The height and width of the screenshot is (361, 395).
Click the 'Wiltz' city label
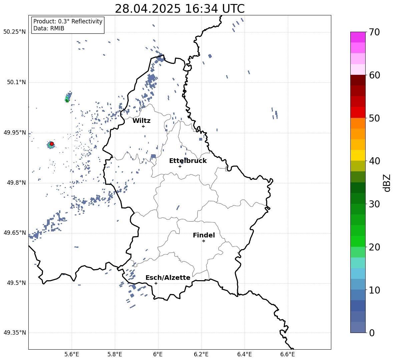pyautogui.click(x=141, y=121)
